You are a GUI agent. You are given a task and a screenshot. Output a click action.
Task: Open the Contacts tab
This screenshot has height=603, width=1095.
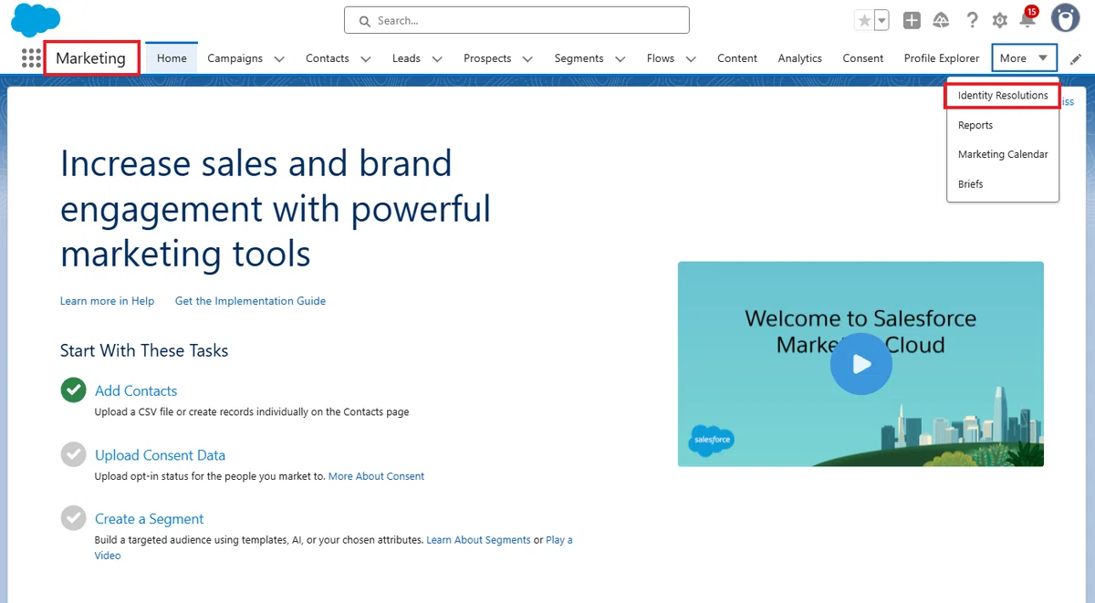[x=328, y=58]
